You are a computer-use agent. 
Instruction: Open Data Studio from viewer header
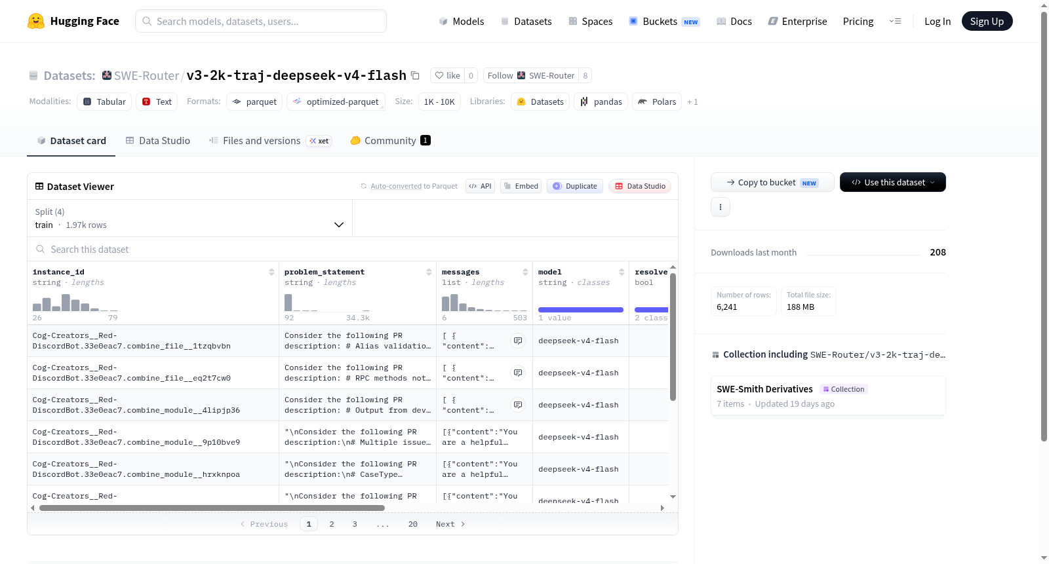[x=640, y=186]
